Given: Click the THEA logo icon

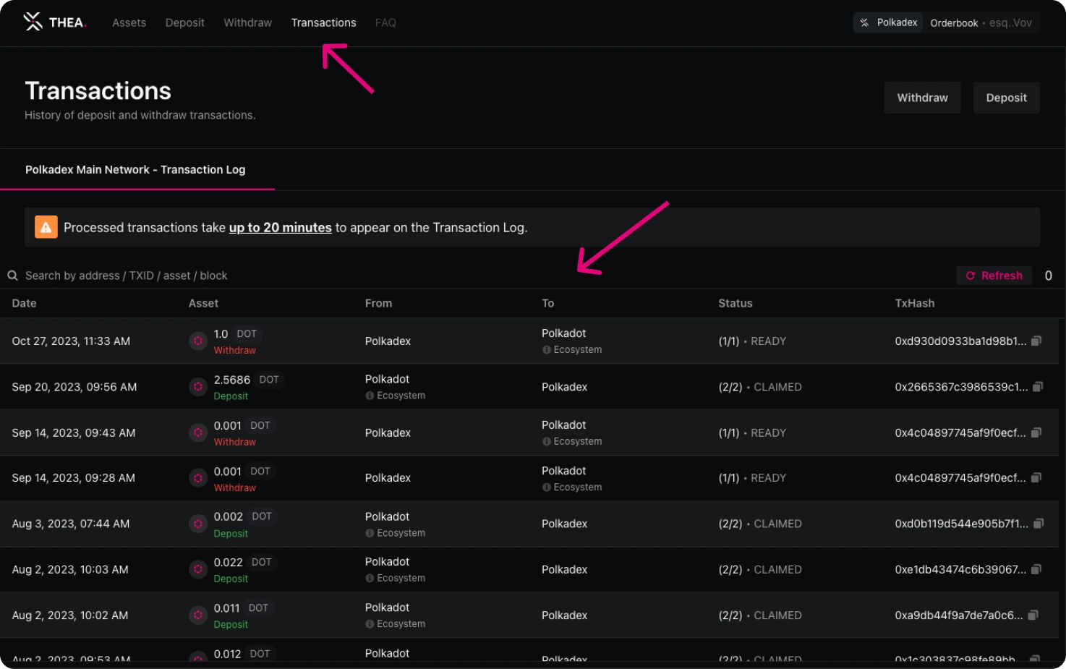Looking at the screenshot, I should pyautogui.click(x=33, y=22).
